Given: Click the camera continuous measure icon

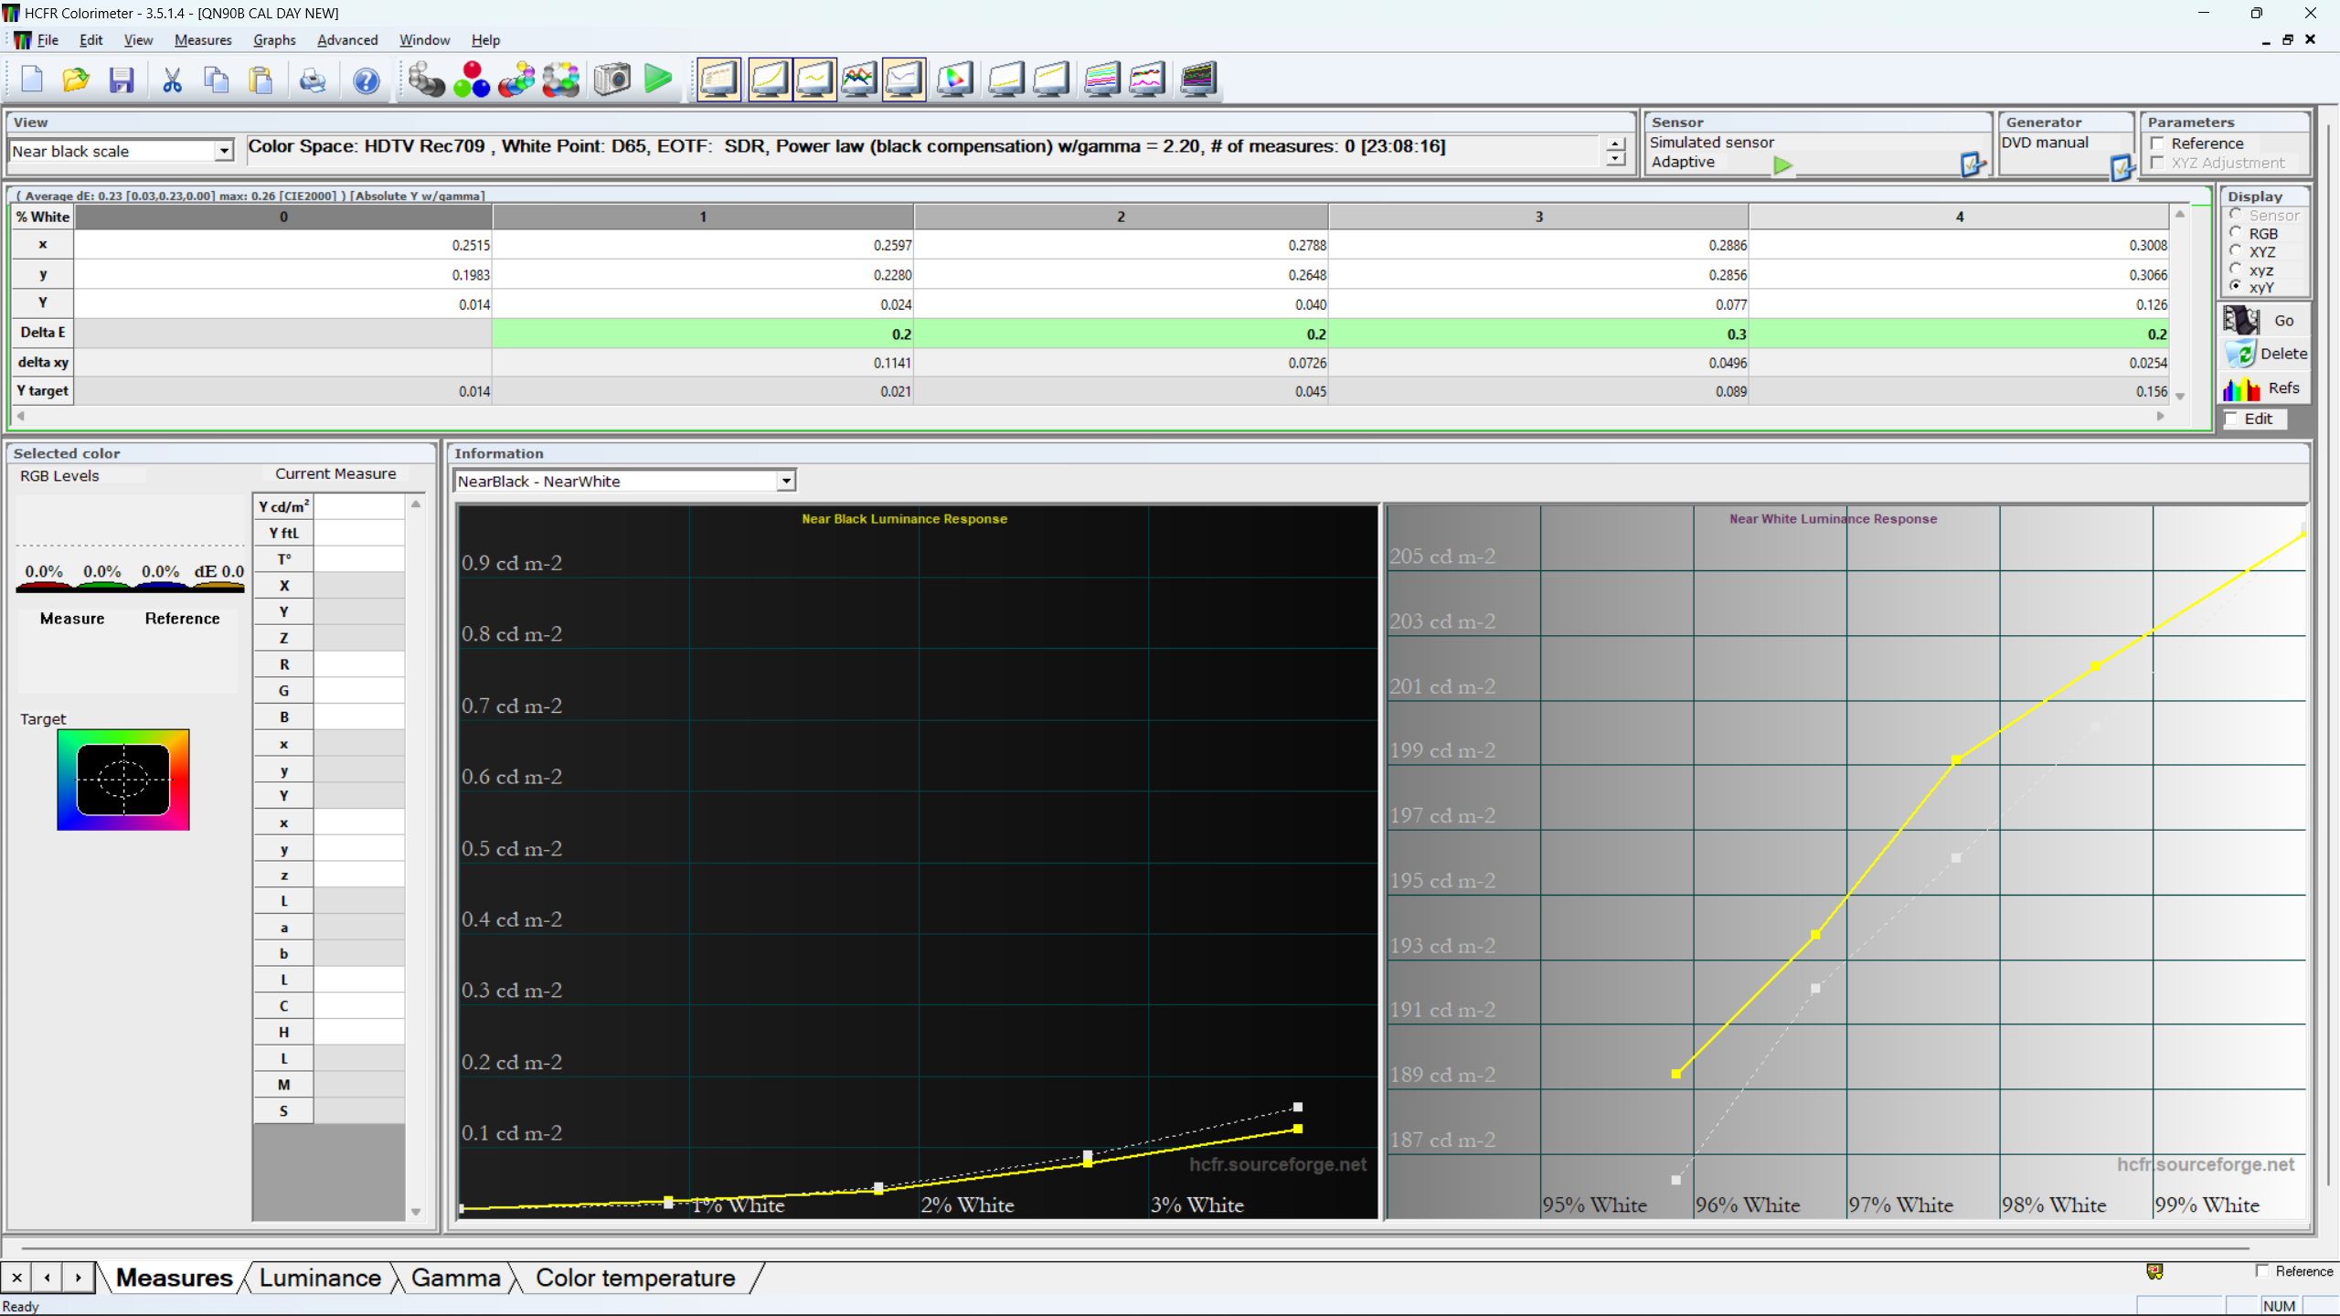Looking at the screenshot, I should point(612,80).
